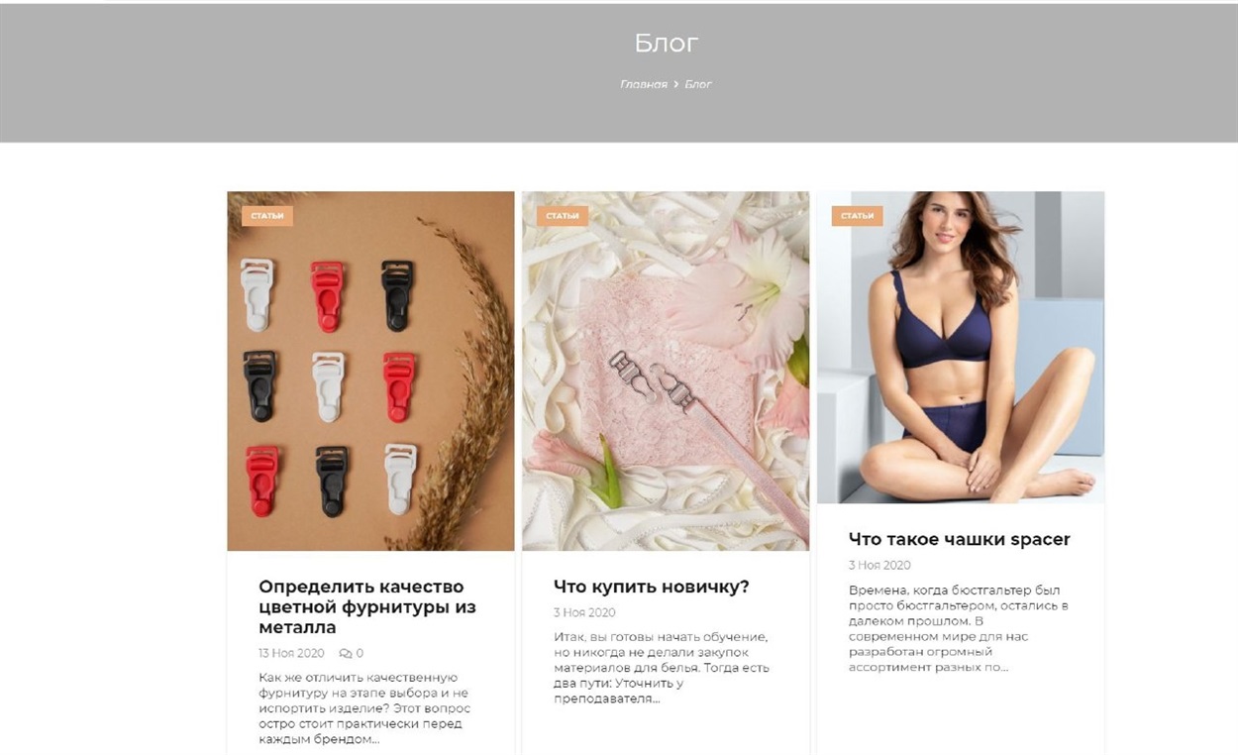This screenshot has width=1238, height=755.
Task: Click the 3 Ноя 2020 date under the spacer article
Action: pos(879,565)
